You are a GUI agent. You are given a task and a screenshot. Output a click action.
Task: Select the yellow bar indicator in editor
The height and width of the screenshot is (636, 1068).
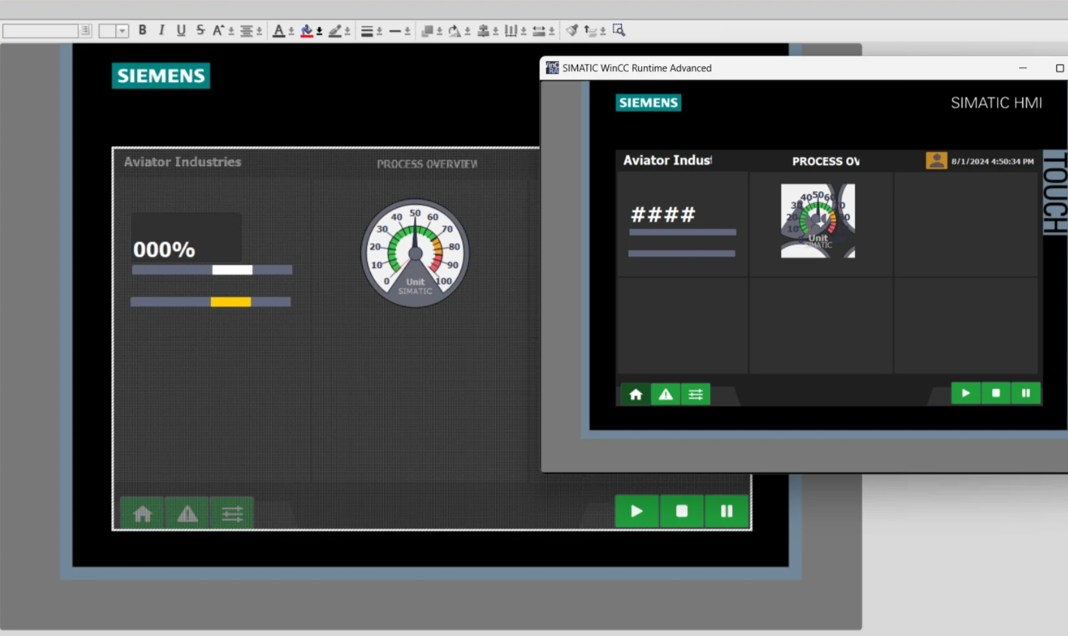click(230, 302)
